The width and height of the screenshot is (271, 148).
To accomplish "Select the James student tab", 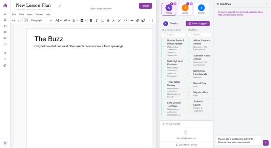I will point(185,9).
